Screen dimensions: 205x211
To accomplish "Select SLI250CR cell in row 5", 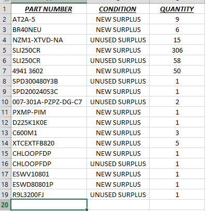I will (49, 50).
